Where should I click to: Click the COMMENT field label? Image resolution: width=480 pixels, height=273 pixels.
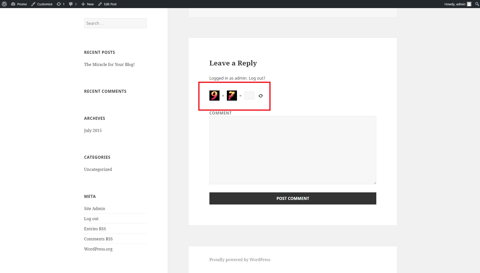pyautogui.click(x=221, y=113)
